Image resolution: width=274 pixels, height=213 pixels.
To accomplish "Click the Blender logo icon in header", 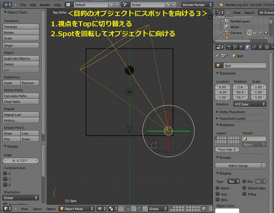I will click(x=221, y=5).
